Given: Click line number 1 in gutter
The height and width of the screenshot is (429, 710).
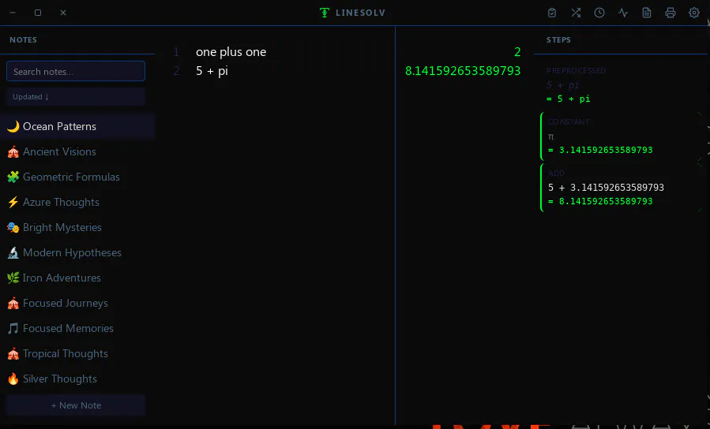Looking at the screenshot, I should (x=176, y=52).
